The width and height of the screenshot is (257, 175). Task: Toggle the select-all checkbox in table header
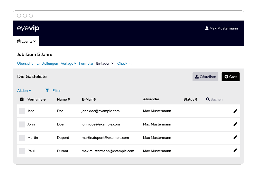tap(22, 99)
